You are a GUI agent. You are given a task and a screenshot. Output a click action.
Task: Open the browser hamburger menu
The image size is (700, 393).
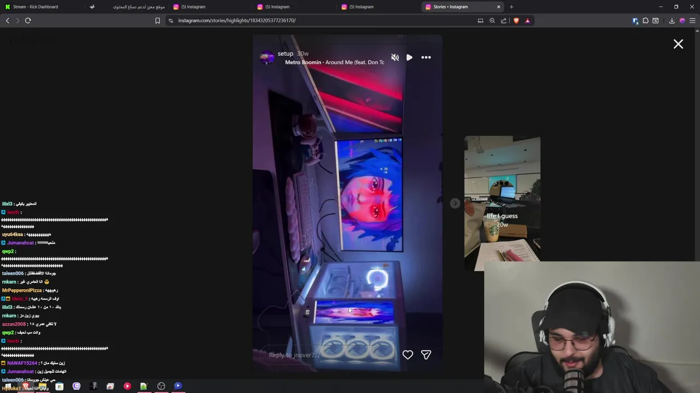click(692, 21)
